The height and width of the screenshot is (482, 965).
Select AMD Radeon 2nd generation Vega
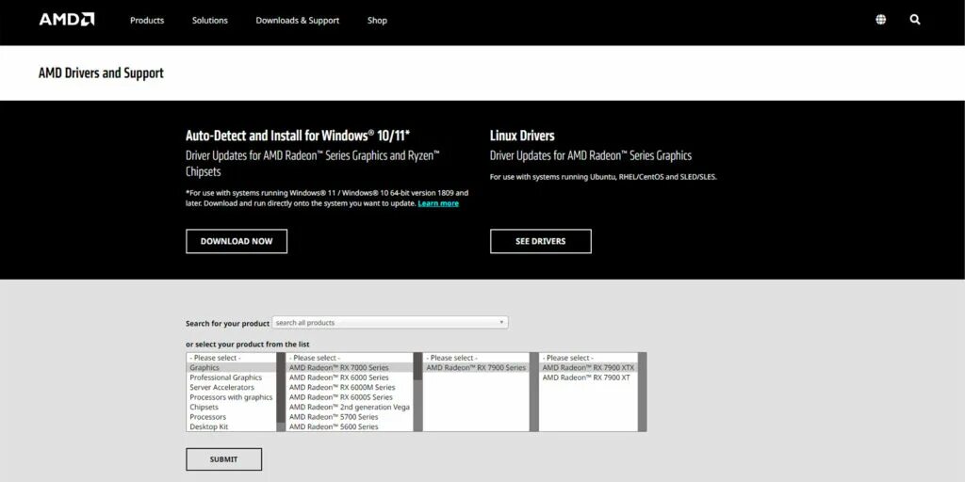pos(350,407)
